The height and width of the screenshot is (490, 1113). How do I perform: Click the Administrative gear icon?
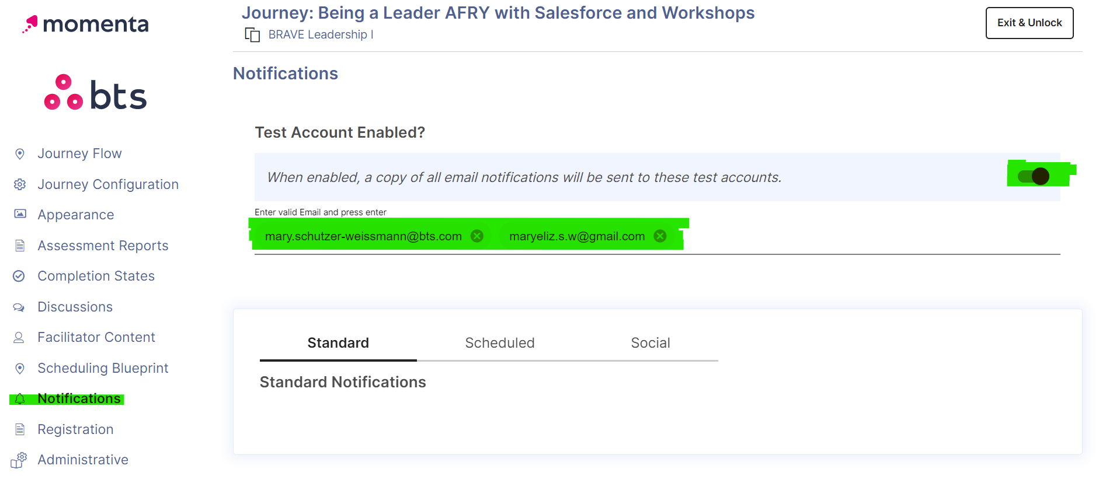tap(19, 460)
